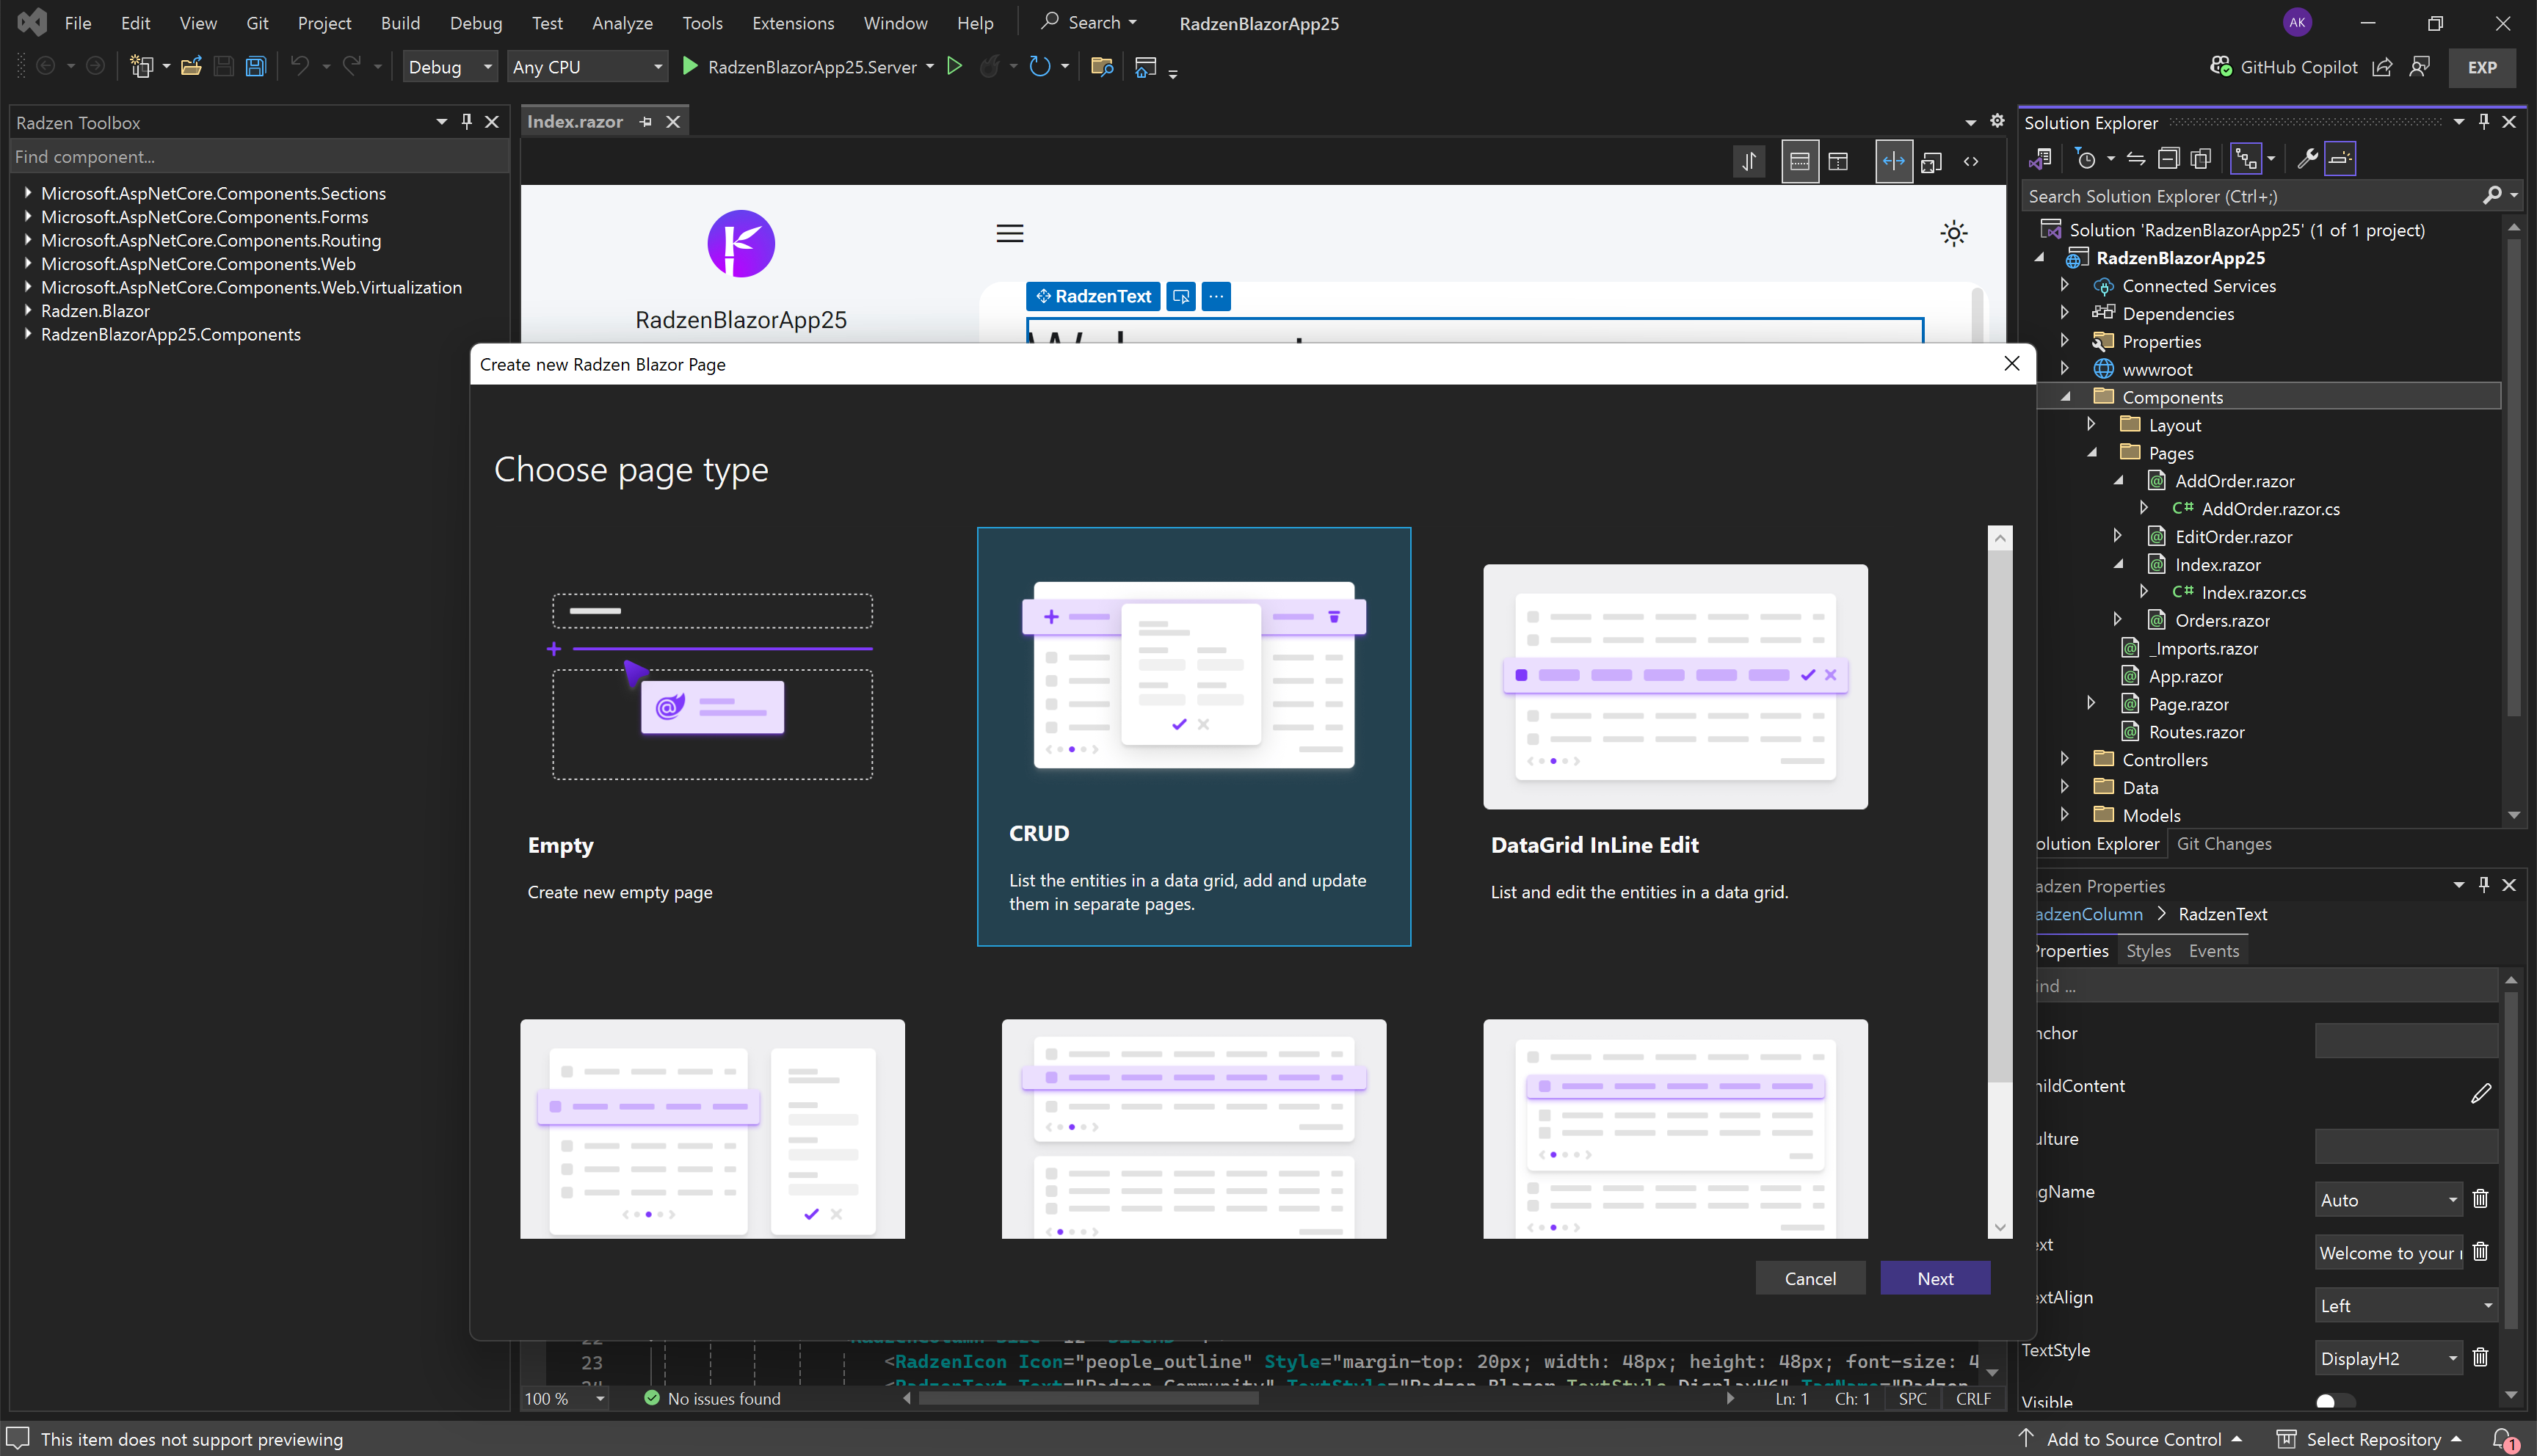
Task: Toggle auto-hide pin on Radzen Toolbox panel
Action: click(467, 121)
